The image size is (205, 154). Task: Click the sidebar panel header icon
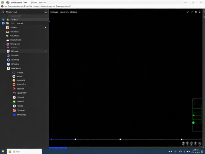(3, 12)
